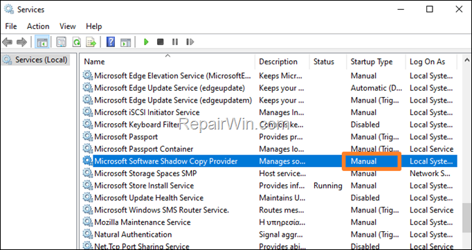
Task: Select Microsoft Edge Update Service (edgeupdatem)
Action: (x=173, y=100)
